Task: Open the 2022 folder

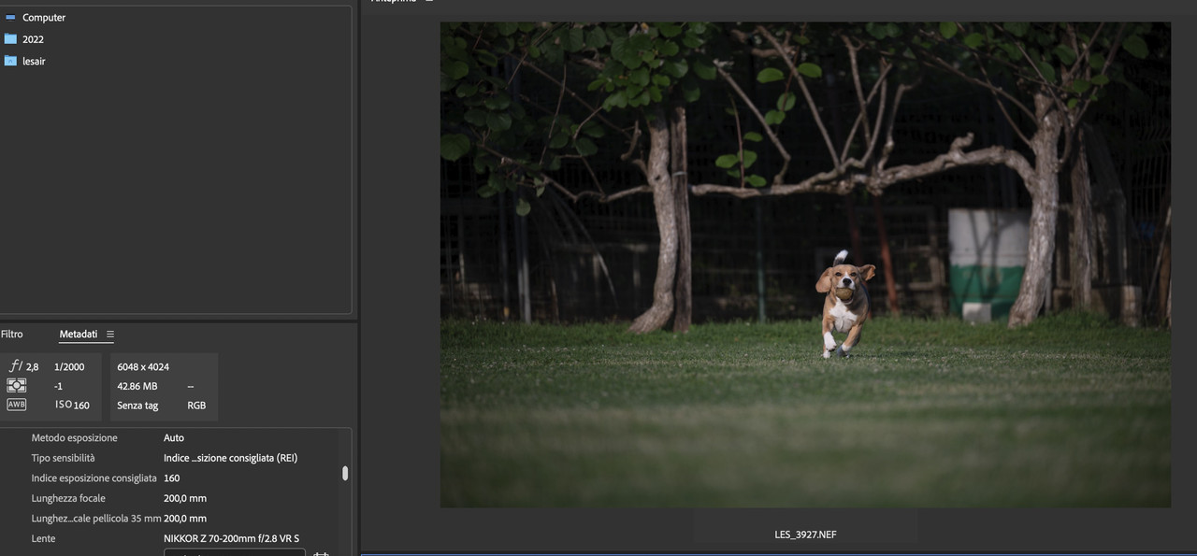Action: 33,39
